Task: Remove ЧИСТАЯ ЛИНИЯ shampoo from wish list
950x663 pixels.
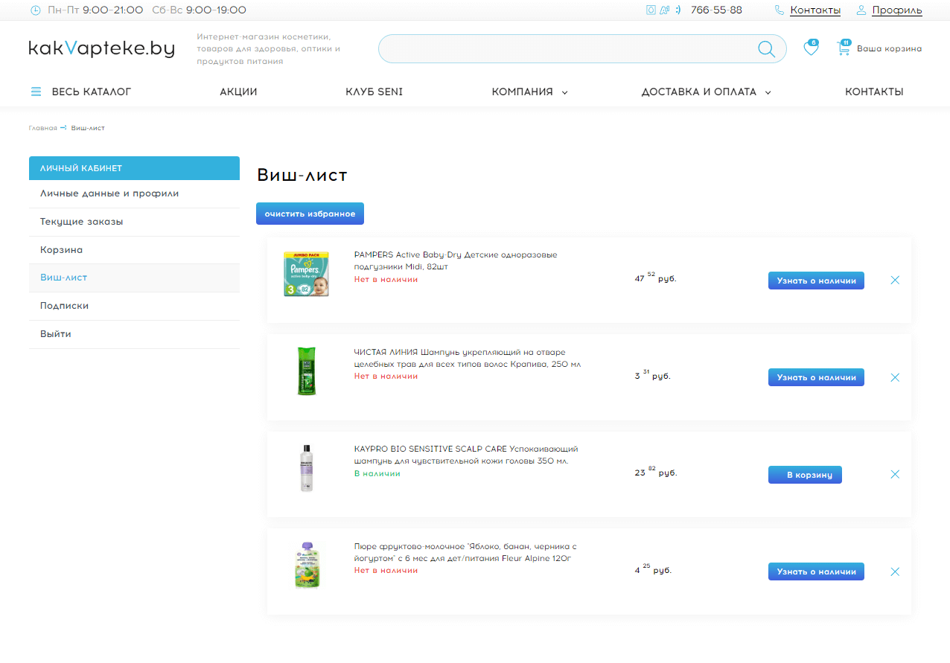Action: [x=895, y=377]
